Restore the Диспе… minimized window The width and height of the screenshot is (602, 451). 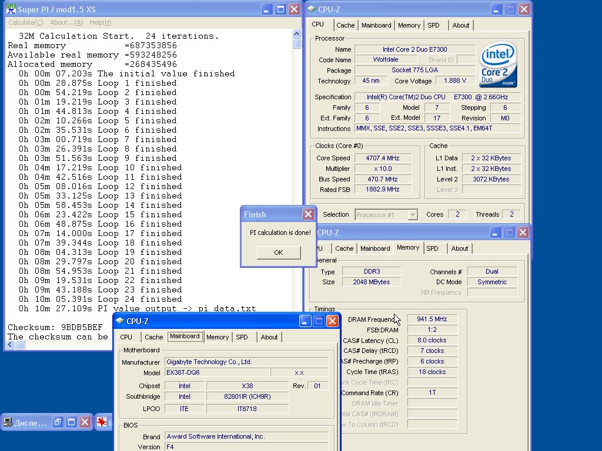pyautogui.click(x=58, y=422)
